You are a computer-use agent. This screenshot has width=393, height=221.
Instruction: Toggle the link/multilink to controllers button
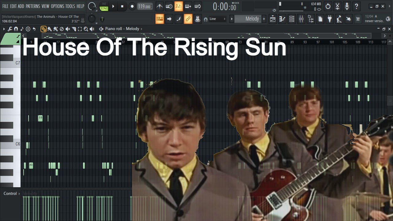[x=188, y=19]
